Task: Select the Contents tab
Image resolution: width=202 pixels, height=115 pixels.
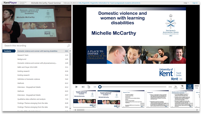Action: pyautogui.click(x=9, y=51)
